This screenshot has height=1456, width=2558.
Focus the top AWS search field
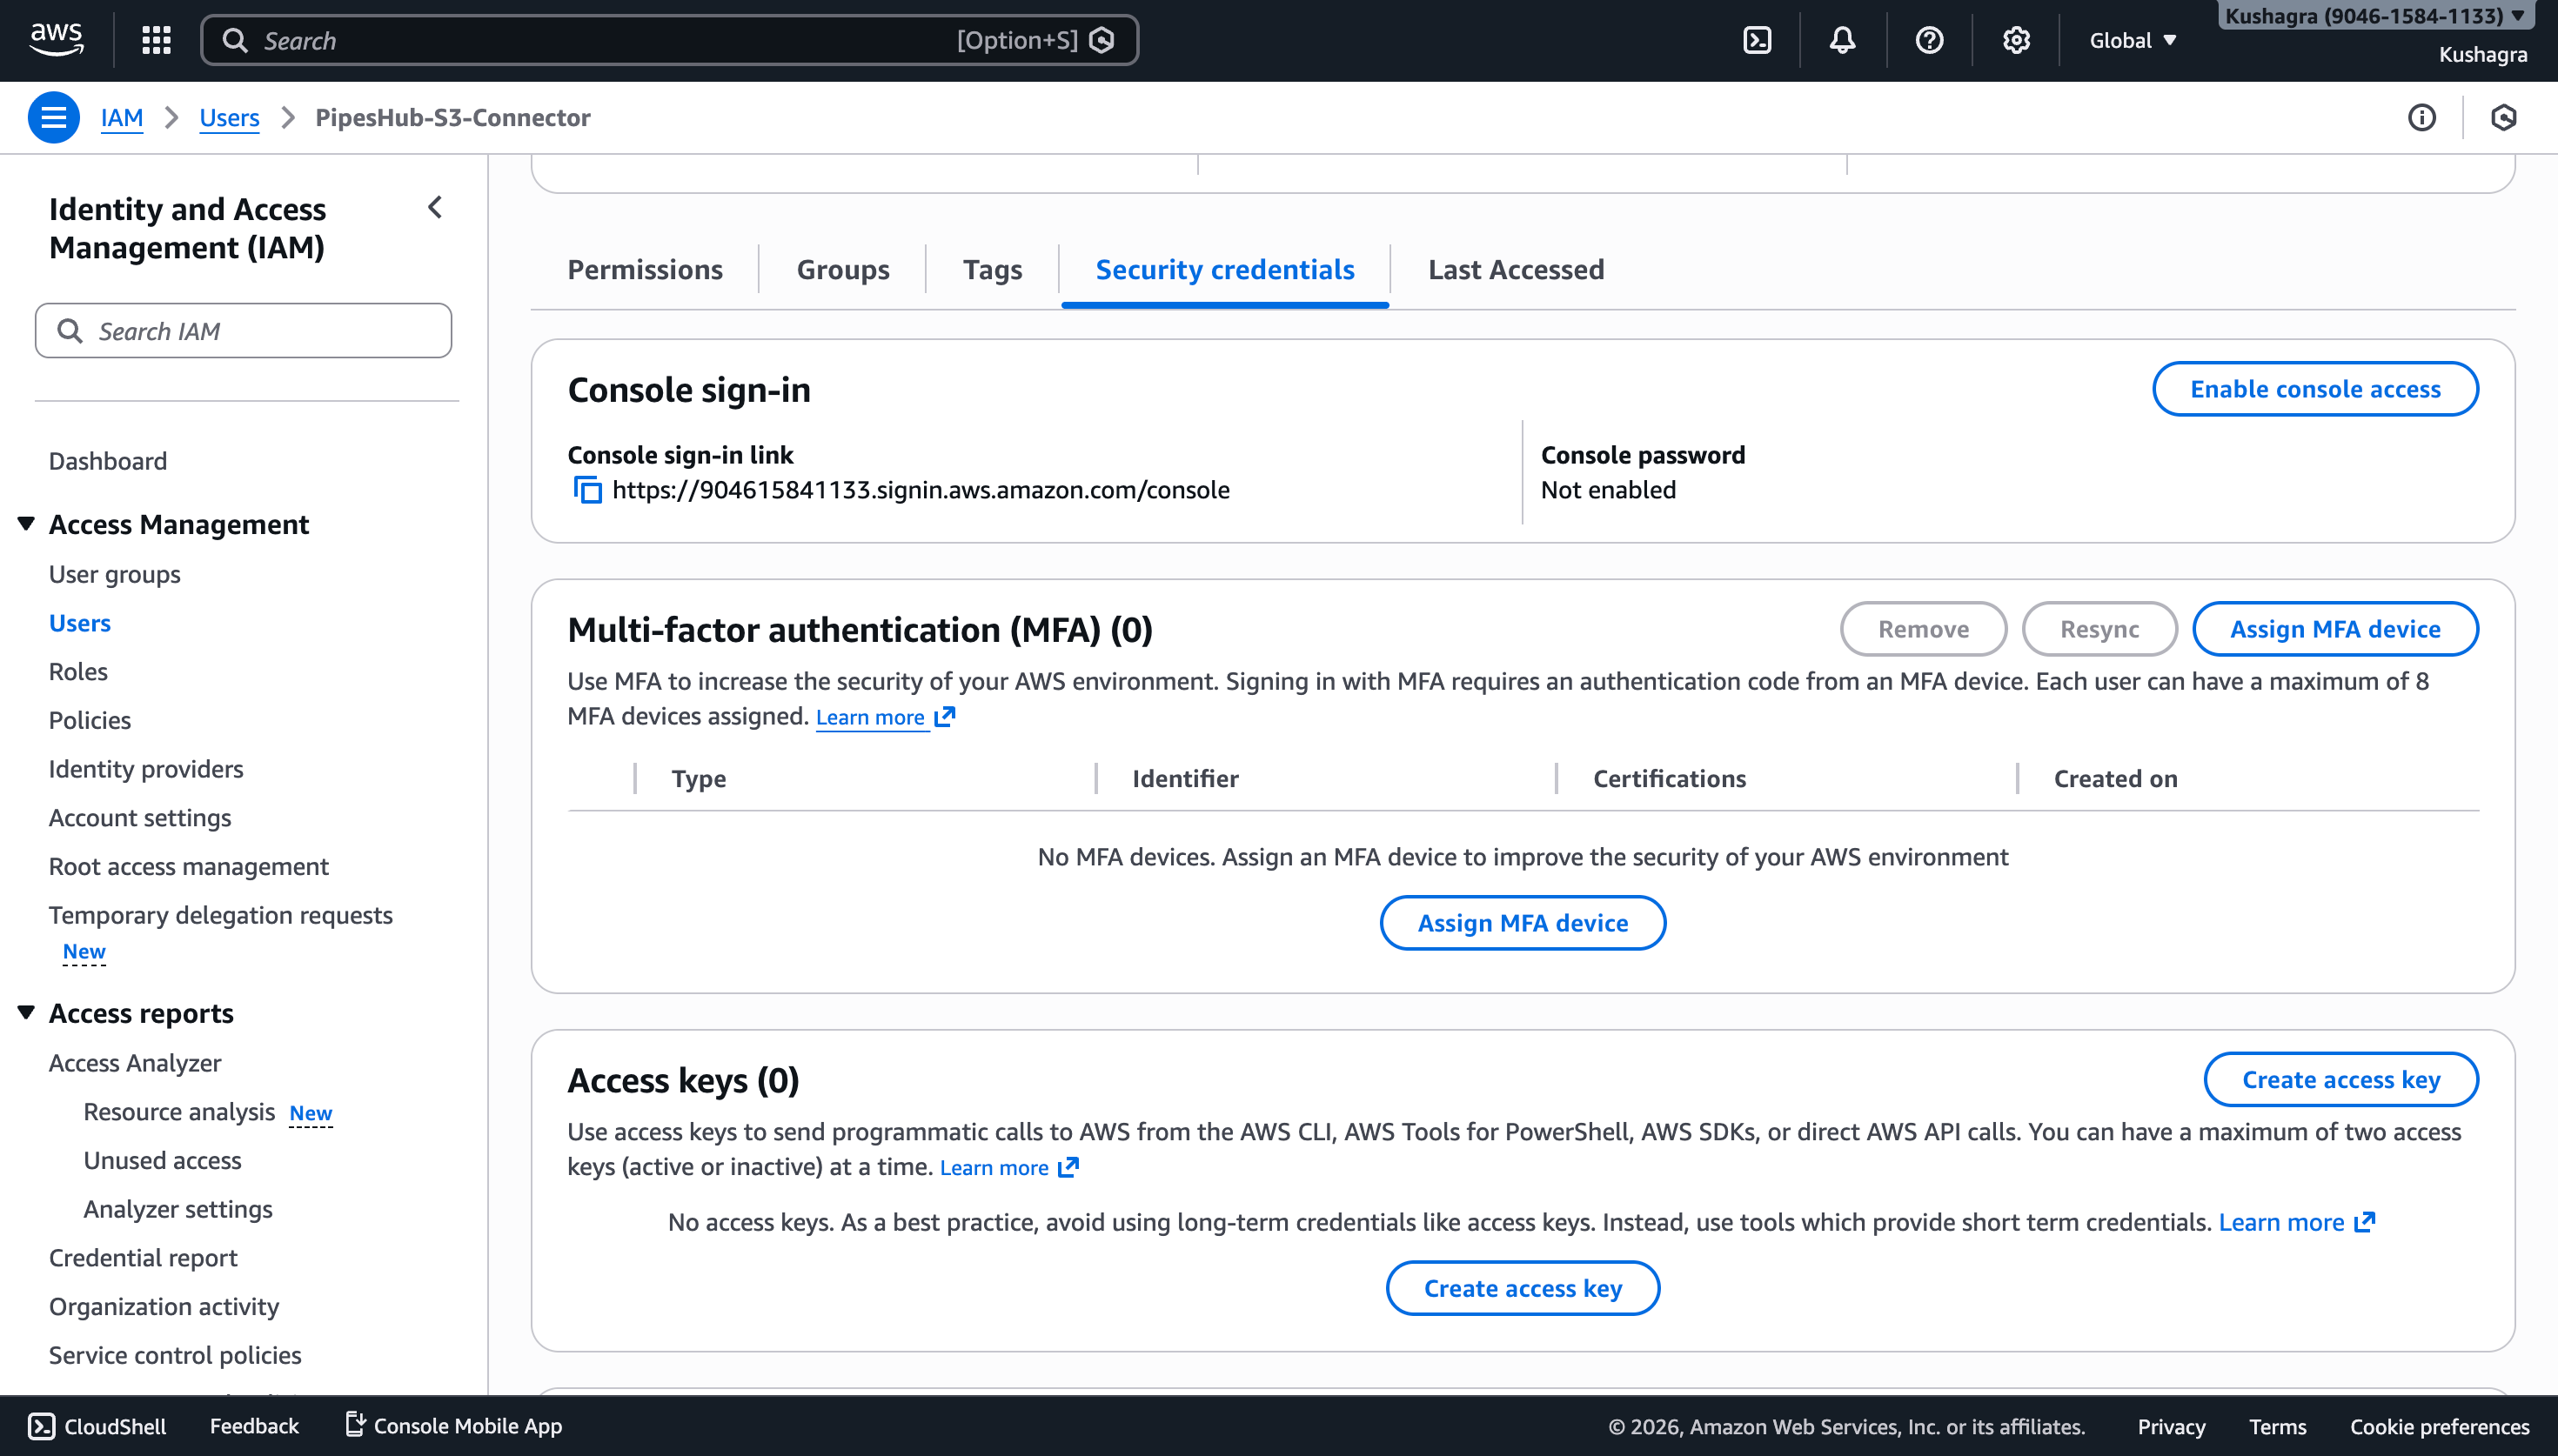point(669,40)
